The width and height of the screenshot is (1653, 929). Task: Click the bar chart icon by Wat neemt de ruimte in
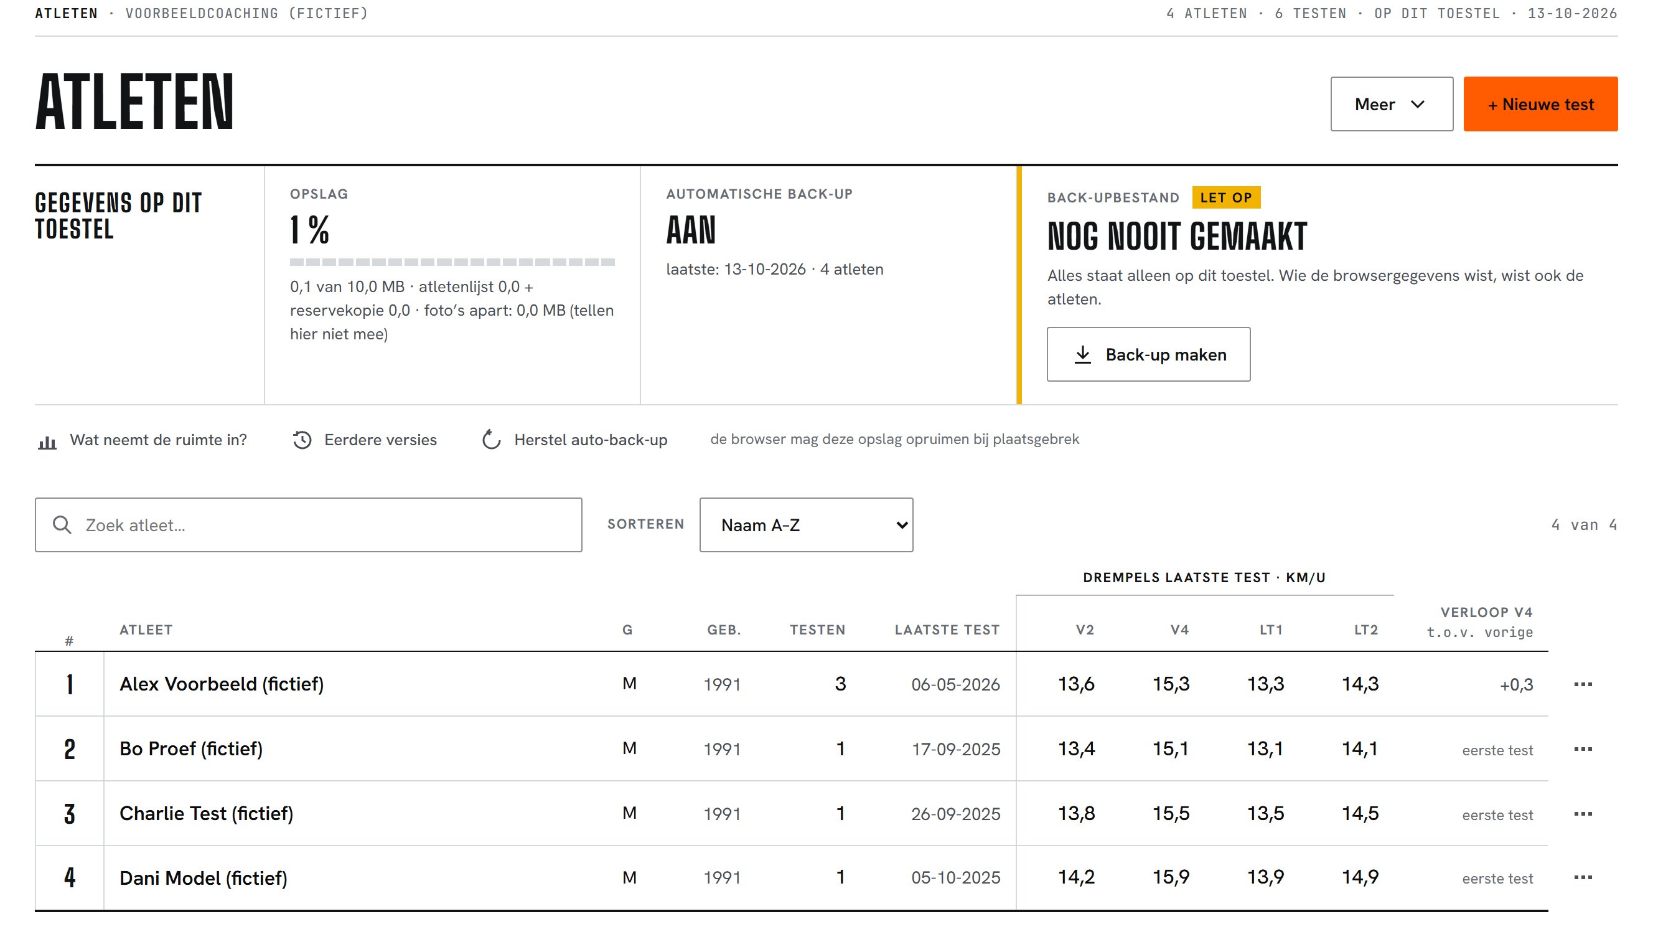point(47,441)
